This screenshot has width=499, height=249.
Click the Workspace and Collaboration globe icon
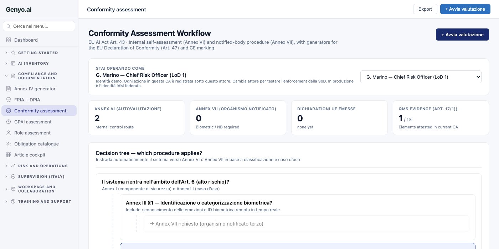[13, 189]
